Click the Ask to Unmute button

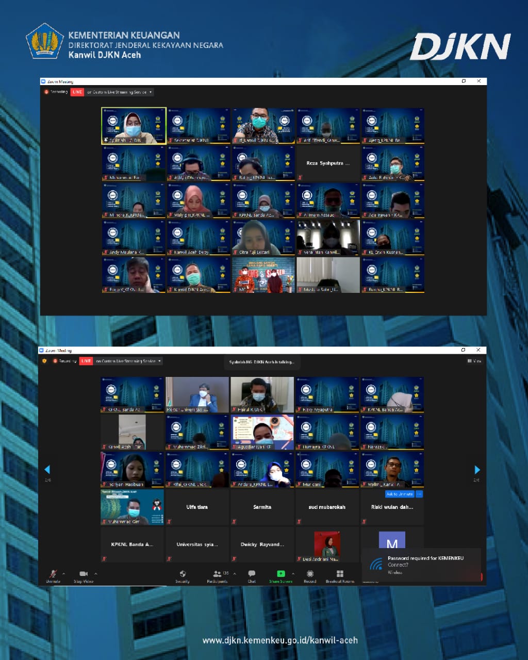point(400,494)
